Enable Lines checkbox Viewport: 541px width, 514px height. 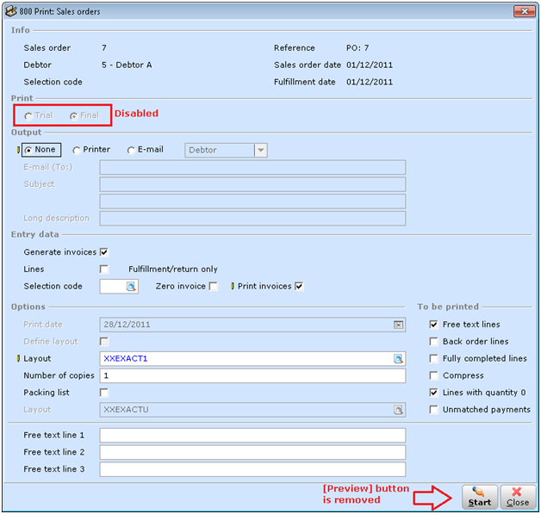click(x=104, y=269)
